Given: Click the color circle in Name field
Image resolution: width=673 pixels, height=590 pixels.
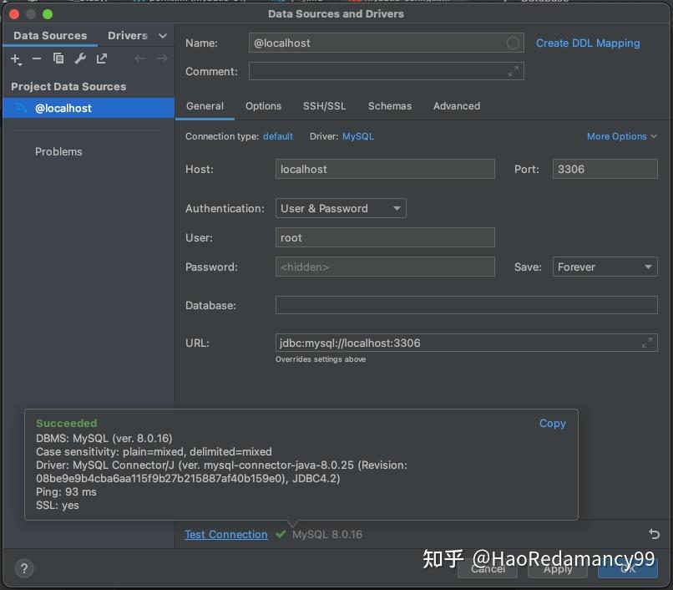Looking at the screenshot, I should click(513, 43).
